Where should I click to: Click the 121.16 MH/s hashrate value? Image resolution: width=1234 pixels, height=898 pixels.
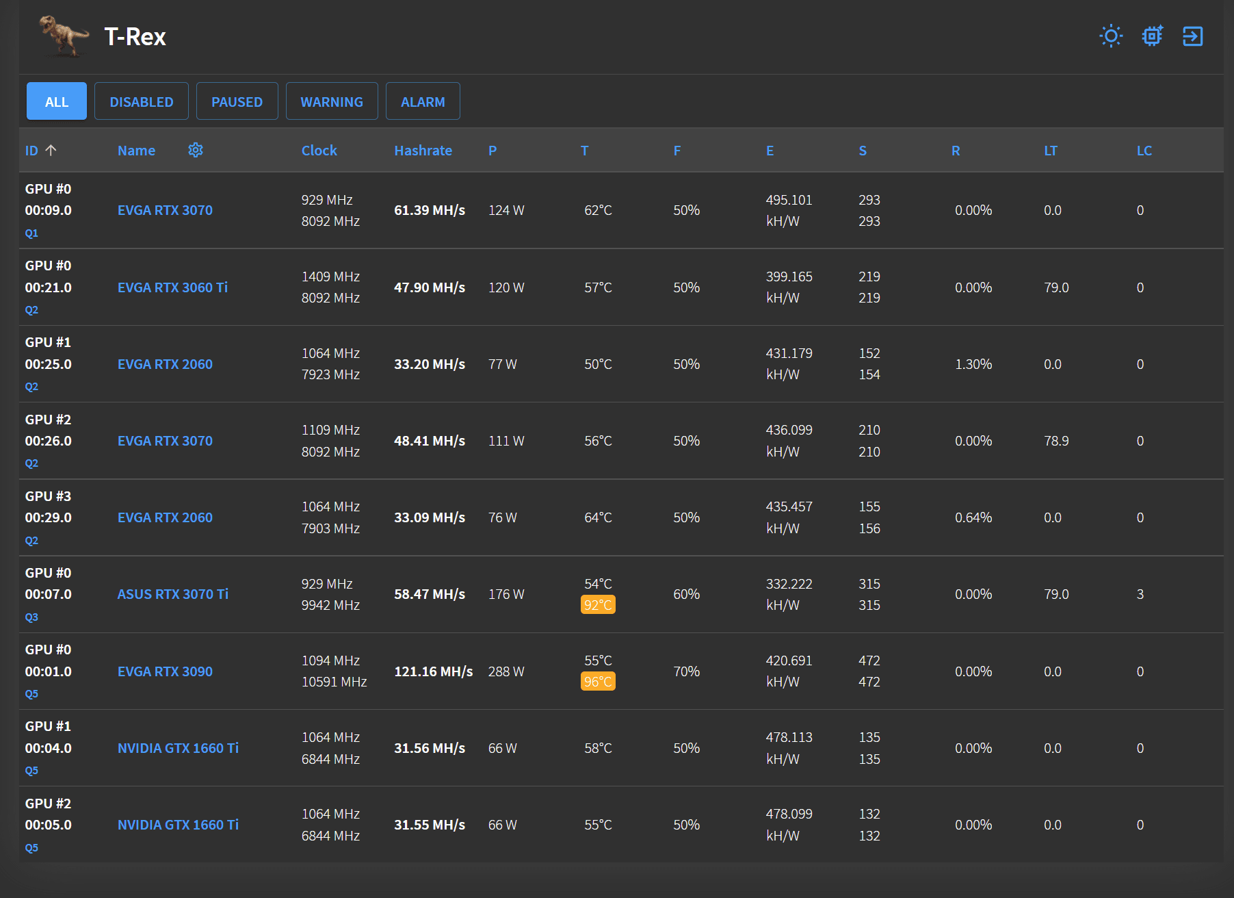click(434, 671)
